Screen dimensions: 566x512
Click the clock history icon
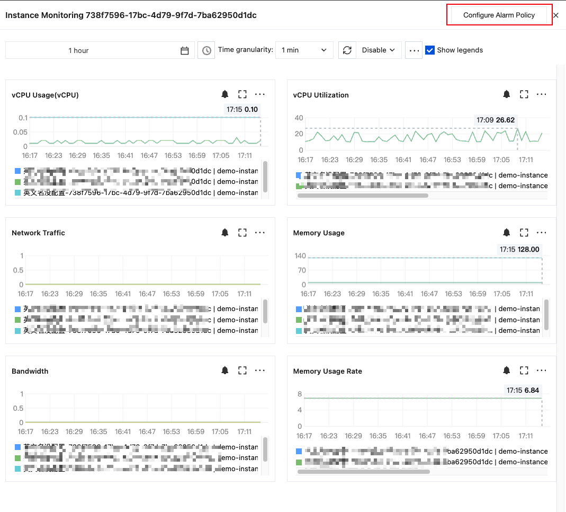pos(206,50)
